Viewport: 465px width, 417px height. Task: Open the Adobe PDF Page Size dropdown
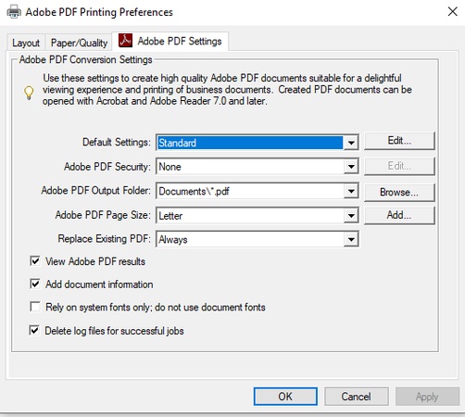351,215
